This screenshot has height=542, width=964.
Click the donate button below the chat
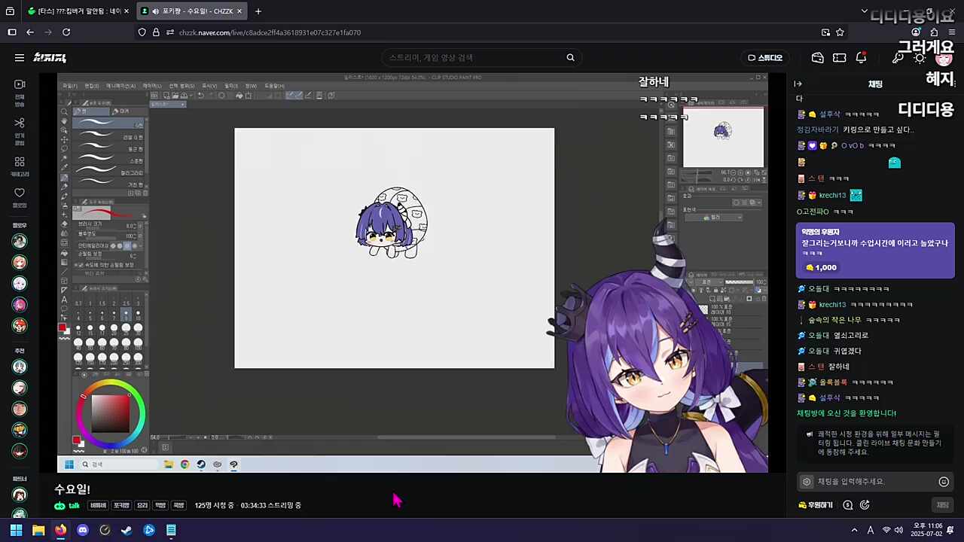pyautogui.click(x=816, y=505)
